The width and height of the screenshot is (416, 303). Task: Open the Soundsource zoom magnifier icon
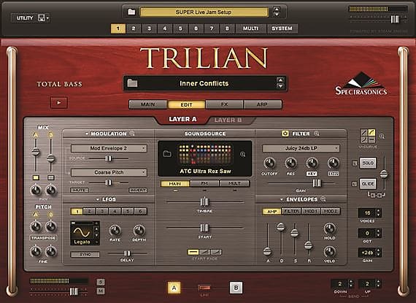click(242, 154)
